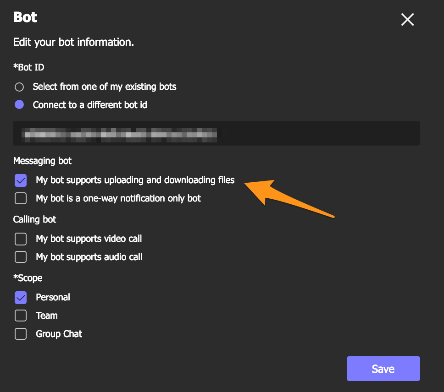Choose 'Connect to a different bot id' radio
Image resolution: width=444 pixels, height=392 pixels.
coord(19,104)
